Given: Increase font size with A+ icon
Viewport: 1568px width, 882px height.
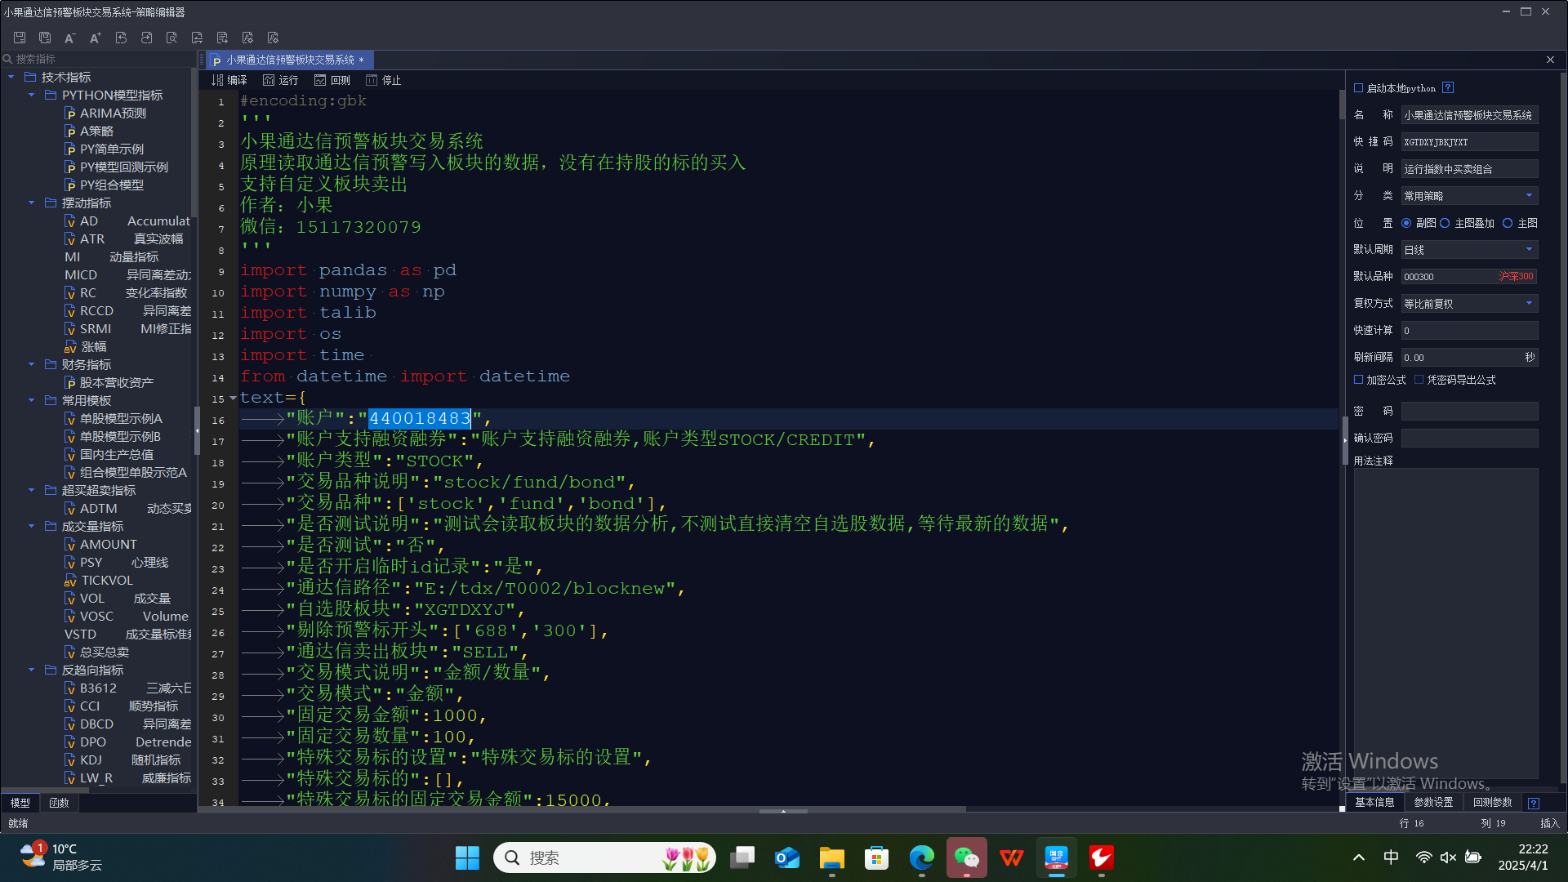Looking at the screenshot, I should click(x=96, y=38).
